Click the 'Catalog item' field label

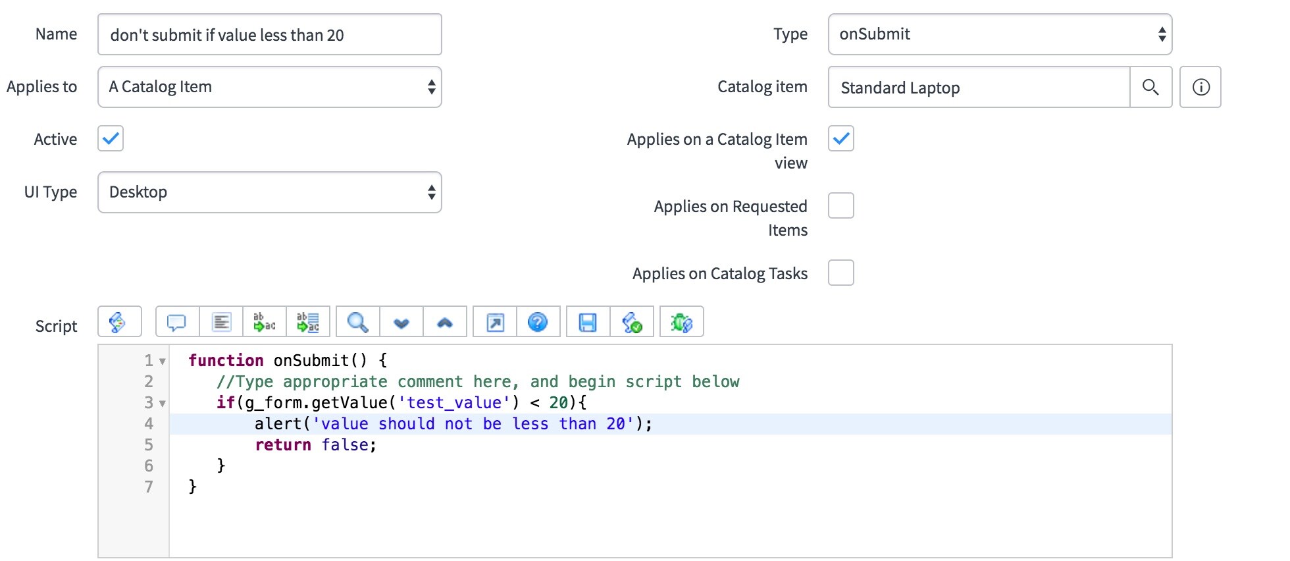coord(762,86)
